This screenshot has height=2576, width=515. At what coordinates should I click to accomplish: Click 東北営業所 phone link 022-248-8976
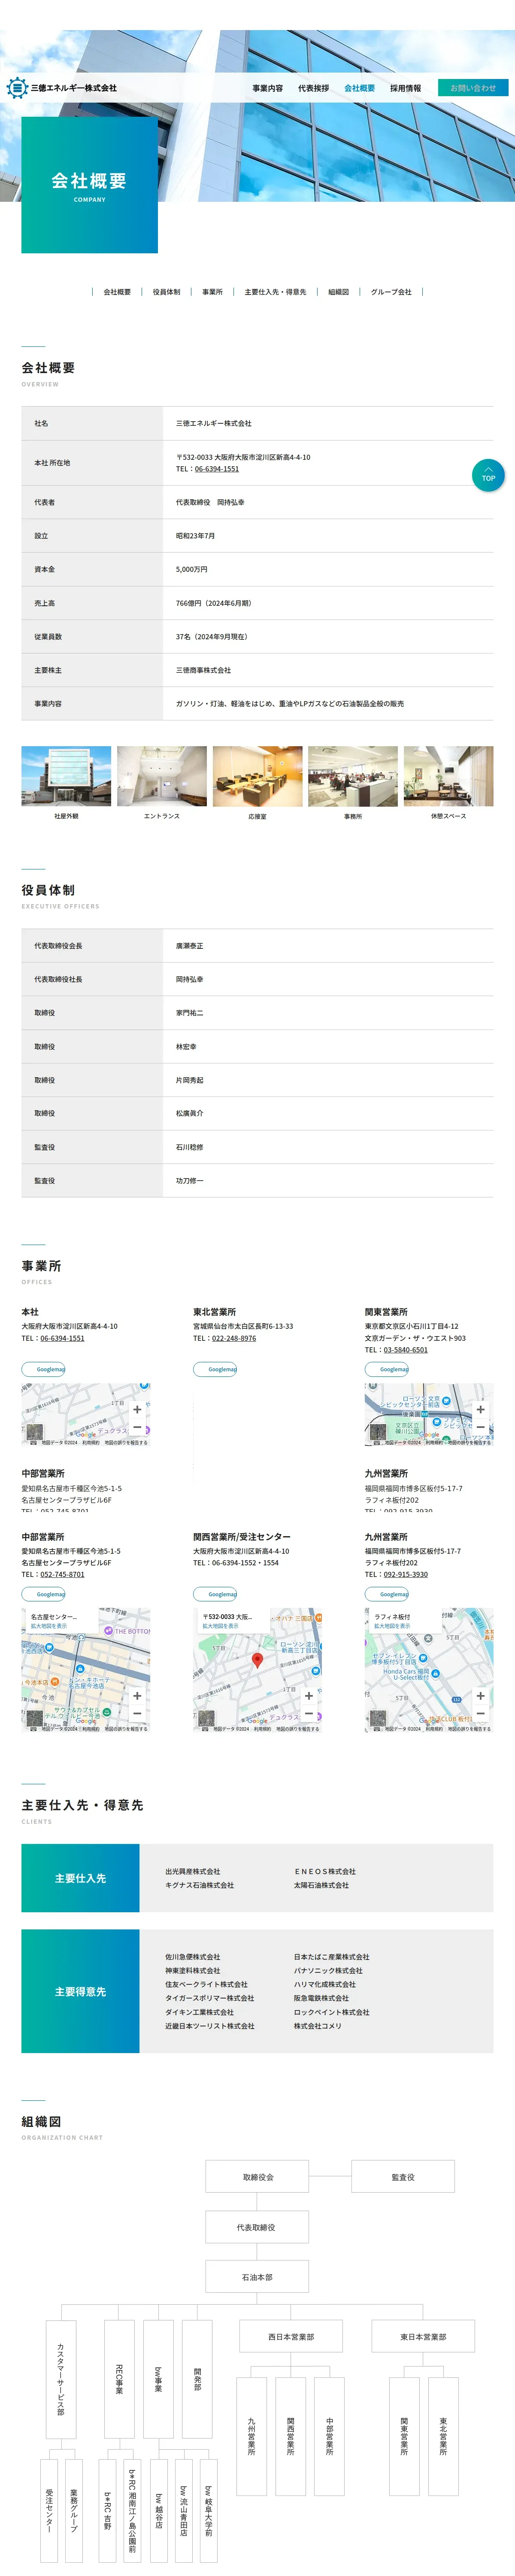(234, 1338)
